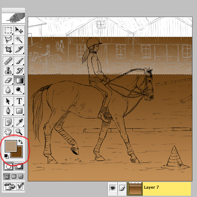Select the Healing Brush bandage tool
The height and width of the screenshot is (197, 197).
[8, 61]
